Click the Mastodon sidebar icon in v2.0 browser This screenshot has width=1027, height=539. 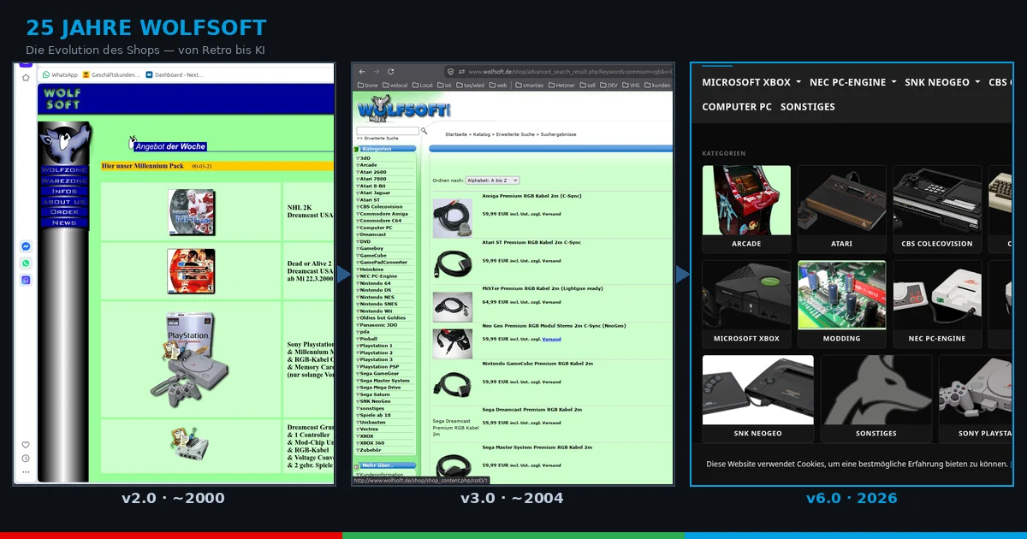pos(26,280)
